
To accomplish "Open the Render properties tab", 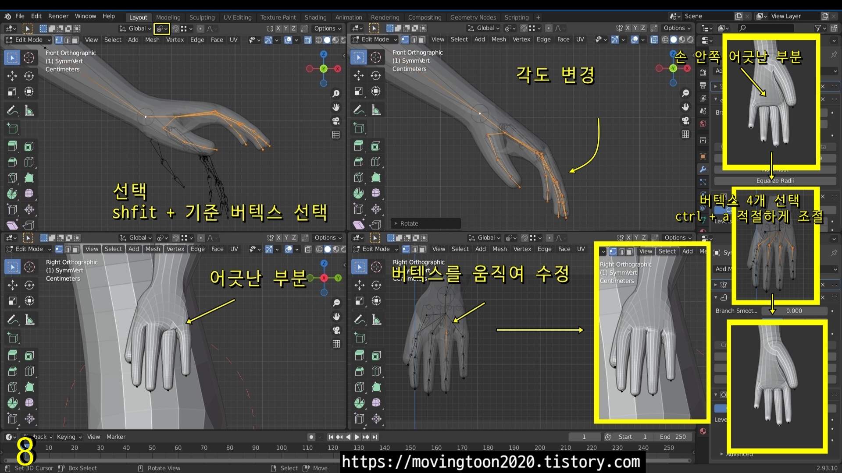I will tap(703, 72).
